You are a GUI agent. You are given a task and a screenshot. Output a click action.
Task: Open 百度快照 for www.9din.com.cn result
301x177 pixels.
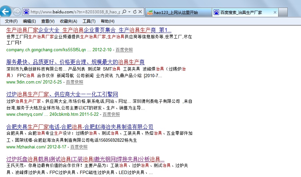pos(75,82)
